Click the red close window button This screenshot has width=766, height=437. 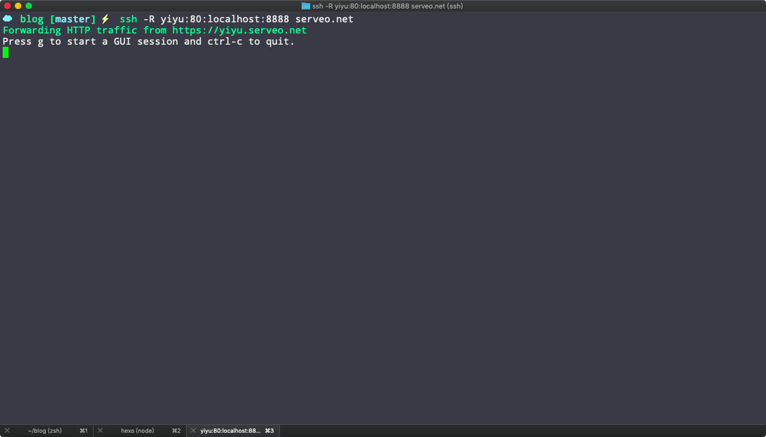[x=7, y=6]
